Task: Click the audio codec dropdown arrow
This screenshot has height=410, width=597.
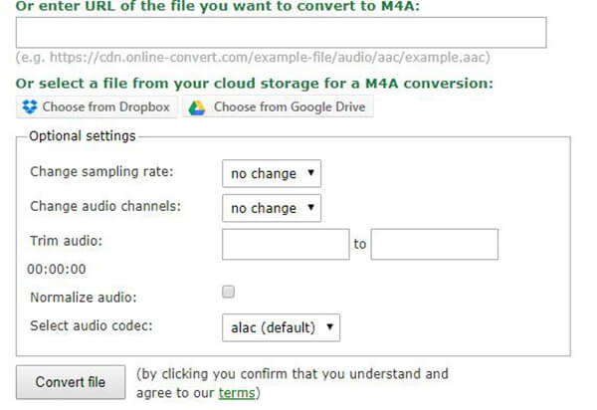Action: (x=329, y=326)
